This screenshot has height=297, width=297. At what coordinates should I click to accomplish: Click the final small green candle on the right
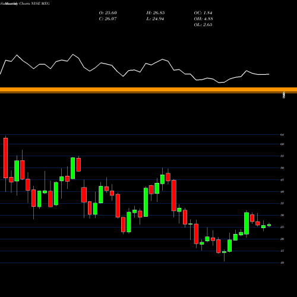pos(269,225)
